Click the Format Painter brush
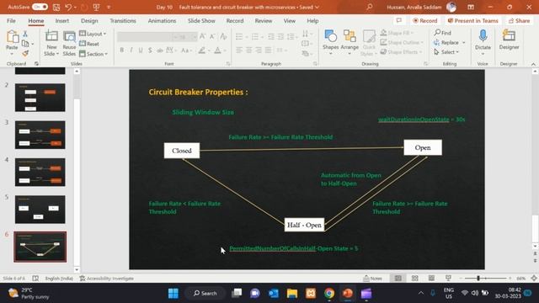The height and width of the screenshot is (303, 539). click(25, 53)
